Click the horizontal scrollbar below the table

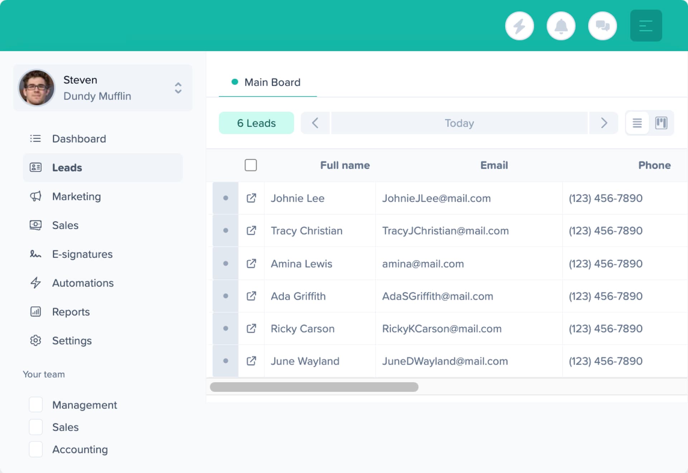click(x=315, y=387)
